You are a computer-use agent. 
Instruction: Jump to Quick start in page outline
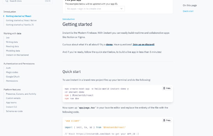pos(188,11)
